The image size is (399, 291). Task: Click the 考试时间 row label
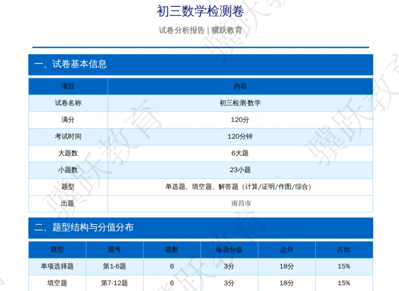point(68,136)
